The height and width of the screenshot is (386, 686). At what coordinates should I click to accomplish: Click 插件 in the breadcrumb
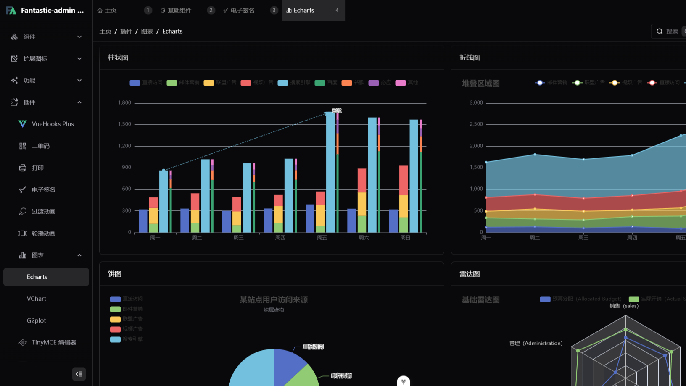pos(126,32)
